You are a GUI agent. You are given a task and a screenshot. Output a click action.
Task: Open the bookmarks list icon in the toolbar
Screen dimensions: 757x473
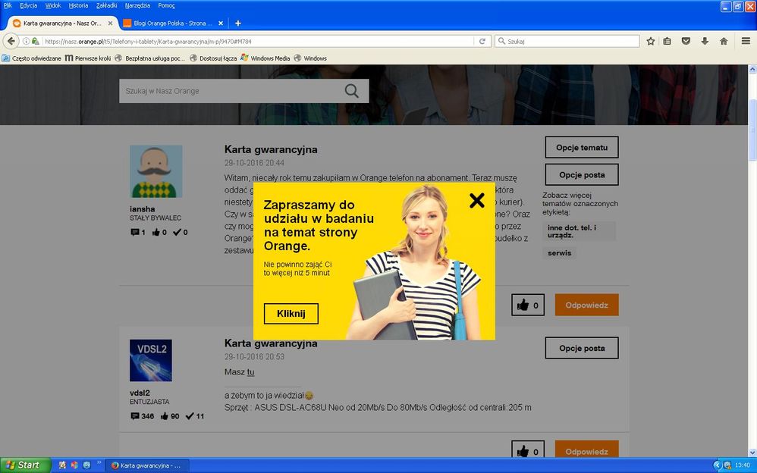click(667, 42)
